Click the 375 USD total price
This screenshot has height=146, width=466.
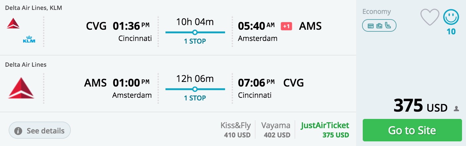tap(420, 106)
